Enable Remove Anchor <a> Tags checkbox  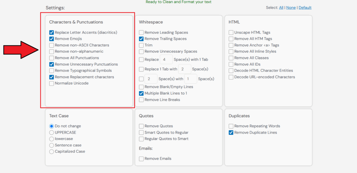[231, 45]
